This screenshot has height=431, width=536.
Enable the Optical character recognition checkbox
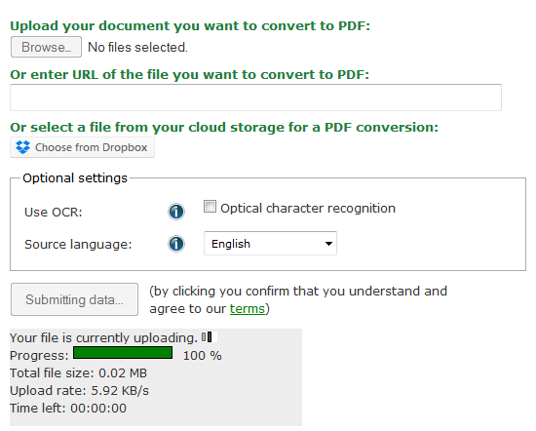(210, 207)
